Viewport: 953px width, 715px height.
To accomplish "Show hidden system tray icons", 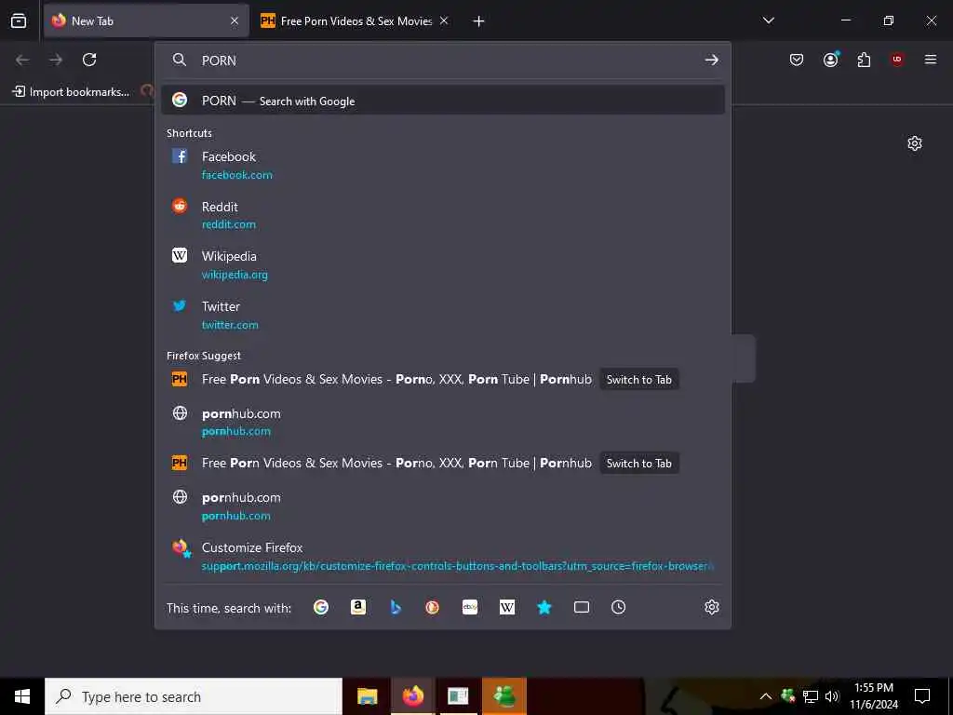I will pyautogui.click(x=766, y=696).
